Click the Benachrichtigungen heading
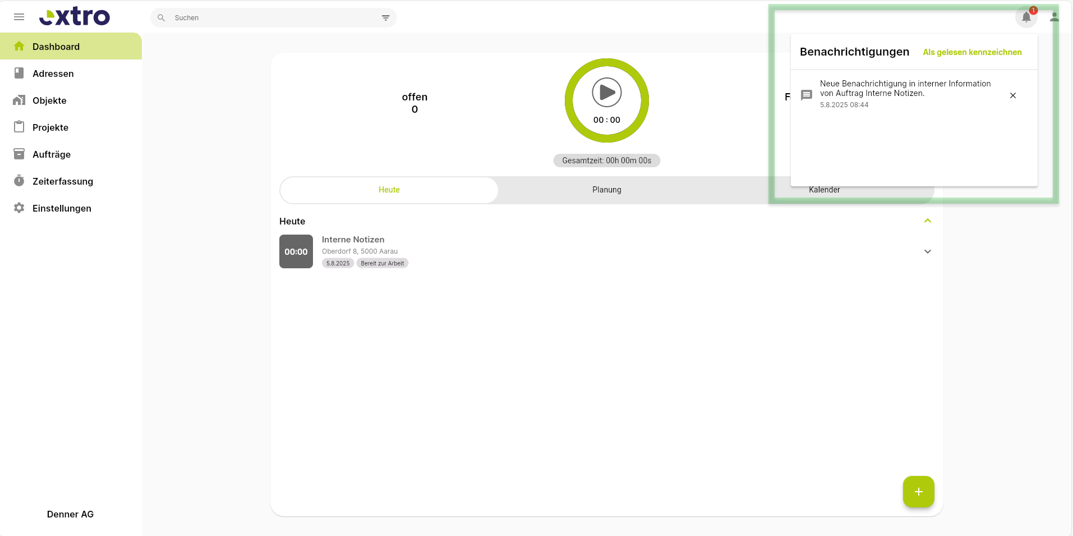1073x536 pixels. [x=854, y=52]
